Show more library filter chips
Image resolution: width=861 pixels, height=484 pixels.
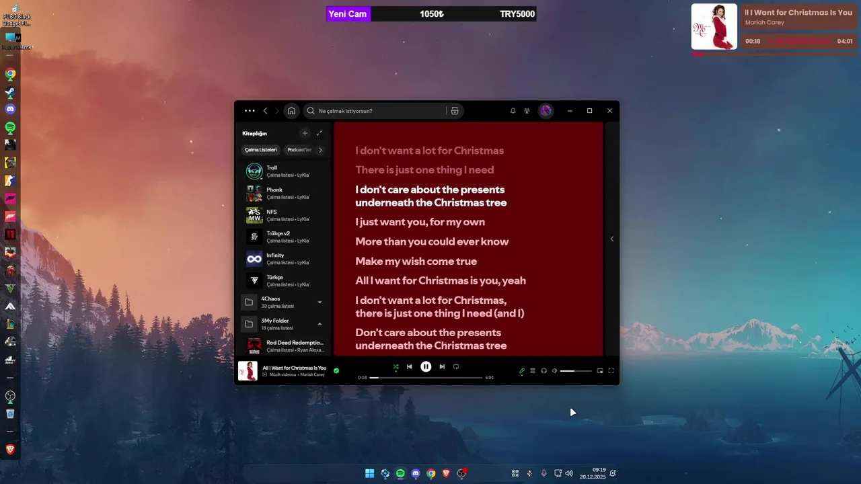tap(320, 150)
